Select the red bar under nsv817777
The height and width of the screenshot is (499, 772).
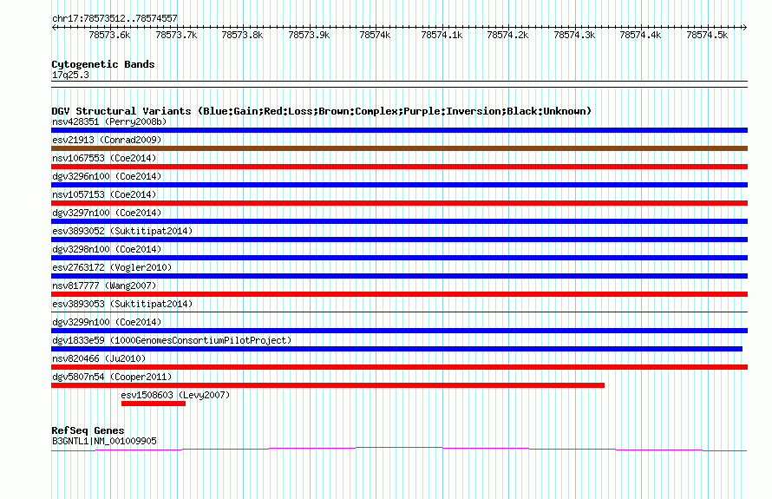click(x=399, y=294)
